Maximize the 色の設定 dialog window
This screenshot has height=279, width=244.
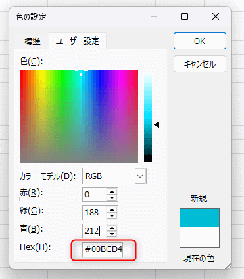coord(185,16)
